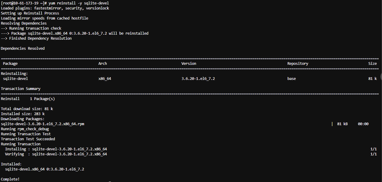The width and height of the screenshot is (382, 182).
Task: Click the Size column header
Action: coord(373,63)
